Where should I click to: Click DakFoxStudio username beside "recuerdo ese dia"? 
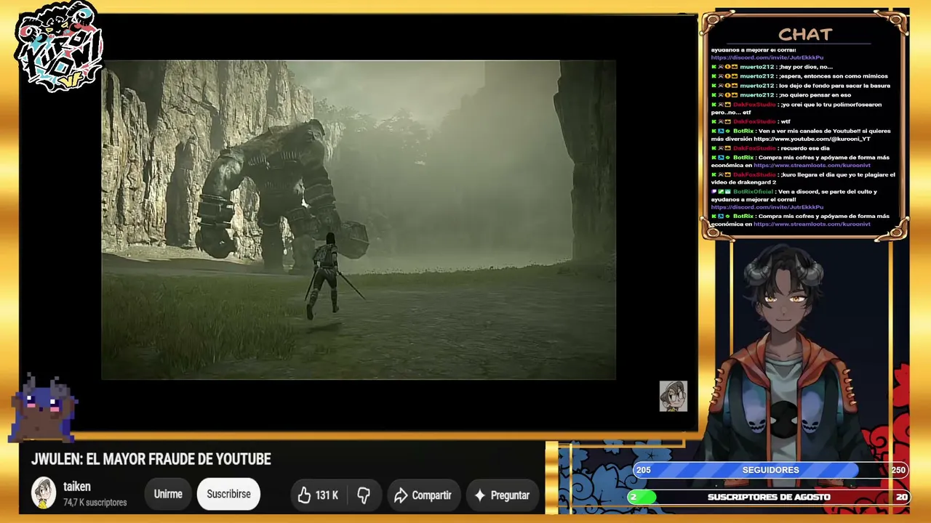coord(754,148)
